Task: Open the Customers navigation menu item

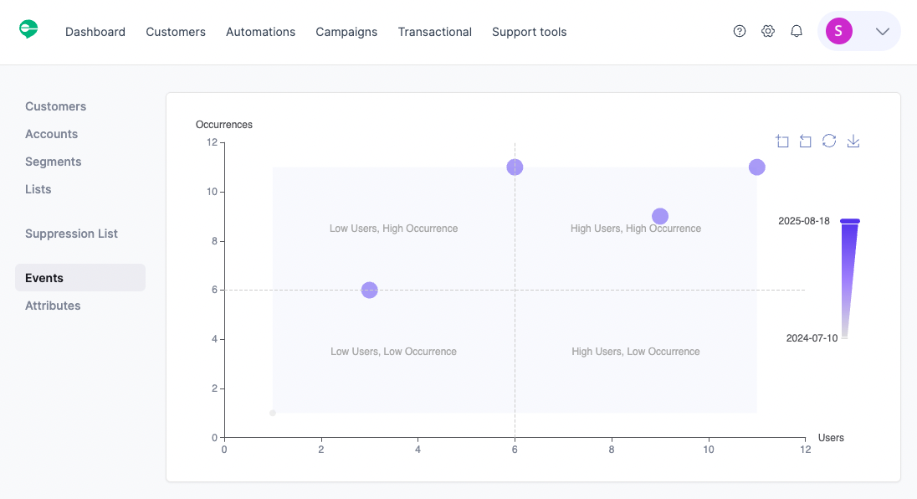Action: (x=175, y=32)
